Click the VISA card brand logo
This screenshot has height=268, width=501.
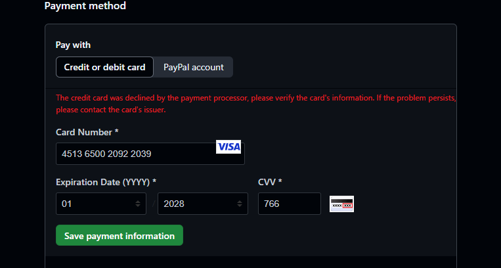(229, 146)
